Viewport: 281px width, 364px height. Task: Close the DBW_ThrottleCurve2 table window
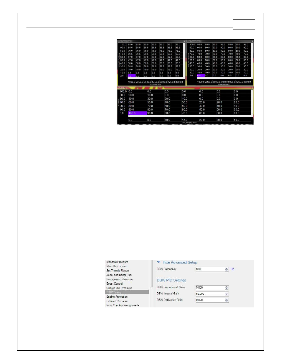click(x=252, y=41)
